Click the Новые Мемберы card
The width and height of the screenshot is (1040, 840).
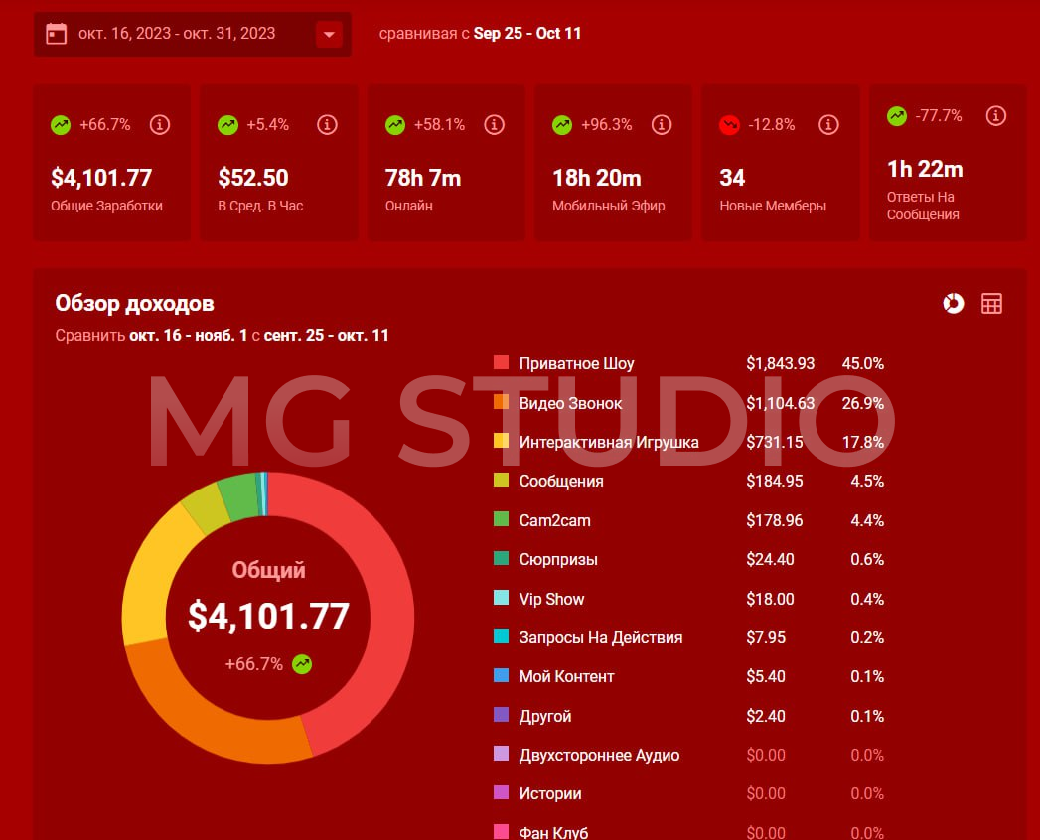(780, 179)
